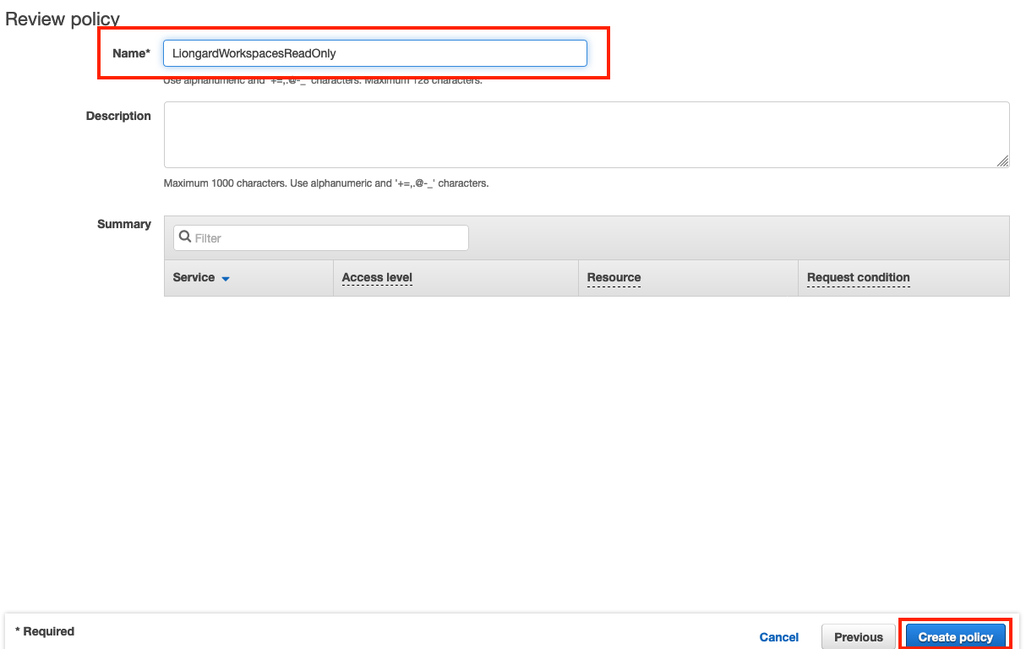Image resolution: width=1026 pixels, height=649 pixels.
Task: Click the Request condition column header
Action: pyautogui.click(x=859, y=277)
